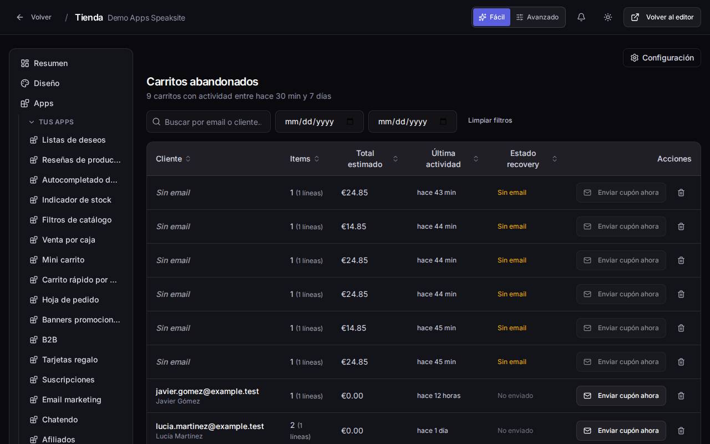Click the B2B app icon
The image size is (710, 444).
tap(33, 340)
